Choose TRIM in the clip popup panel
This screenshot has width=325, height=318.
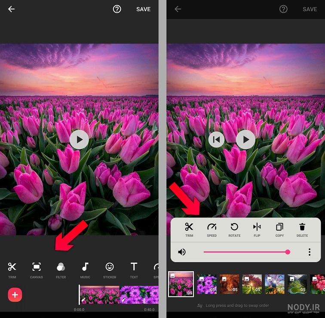click(x=189, y=230)
